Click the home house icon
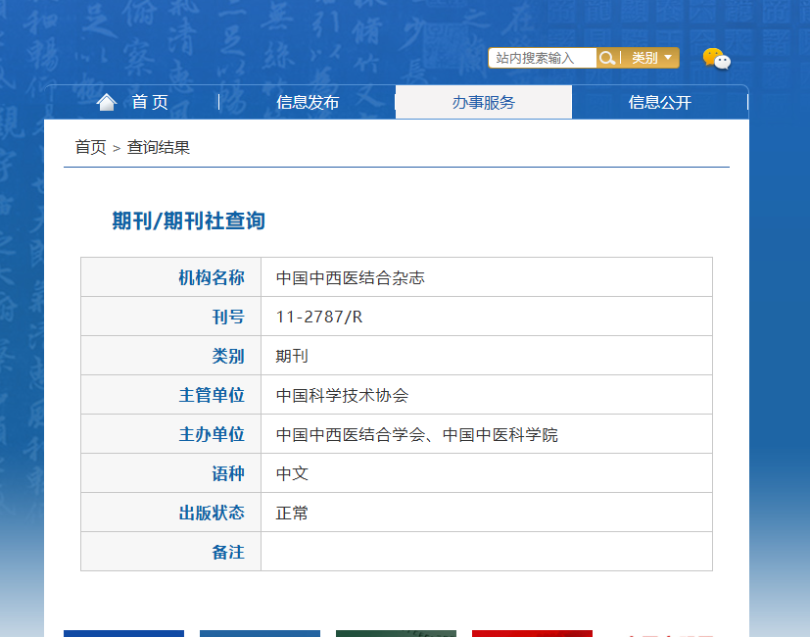The height and width of the screenshot is (637, 810). pos(107,102)
